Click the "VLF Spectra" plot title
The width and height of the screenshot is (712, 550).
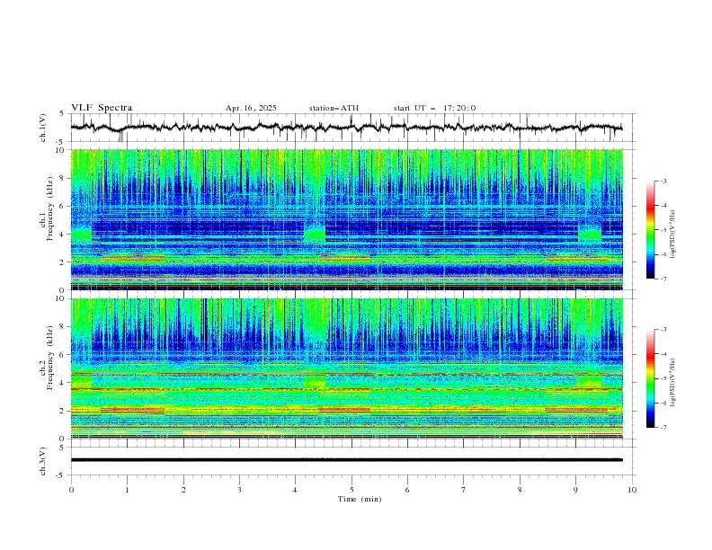coord(102,108)
